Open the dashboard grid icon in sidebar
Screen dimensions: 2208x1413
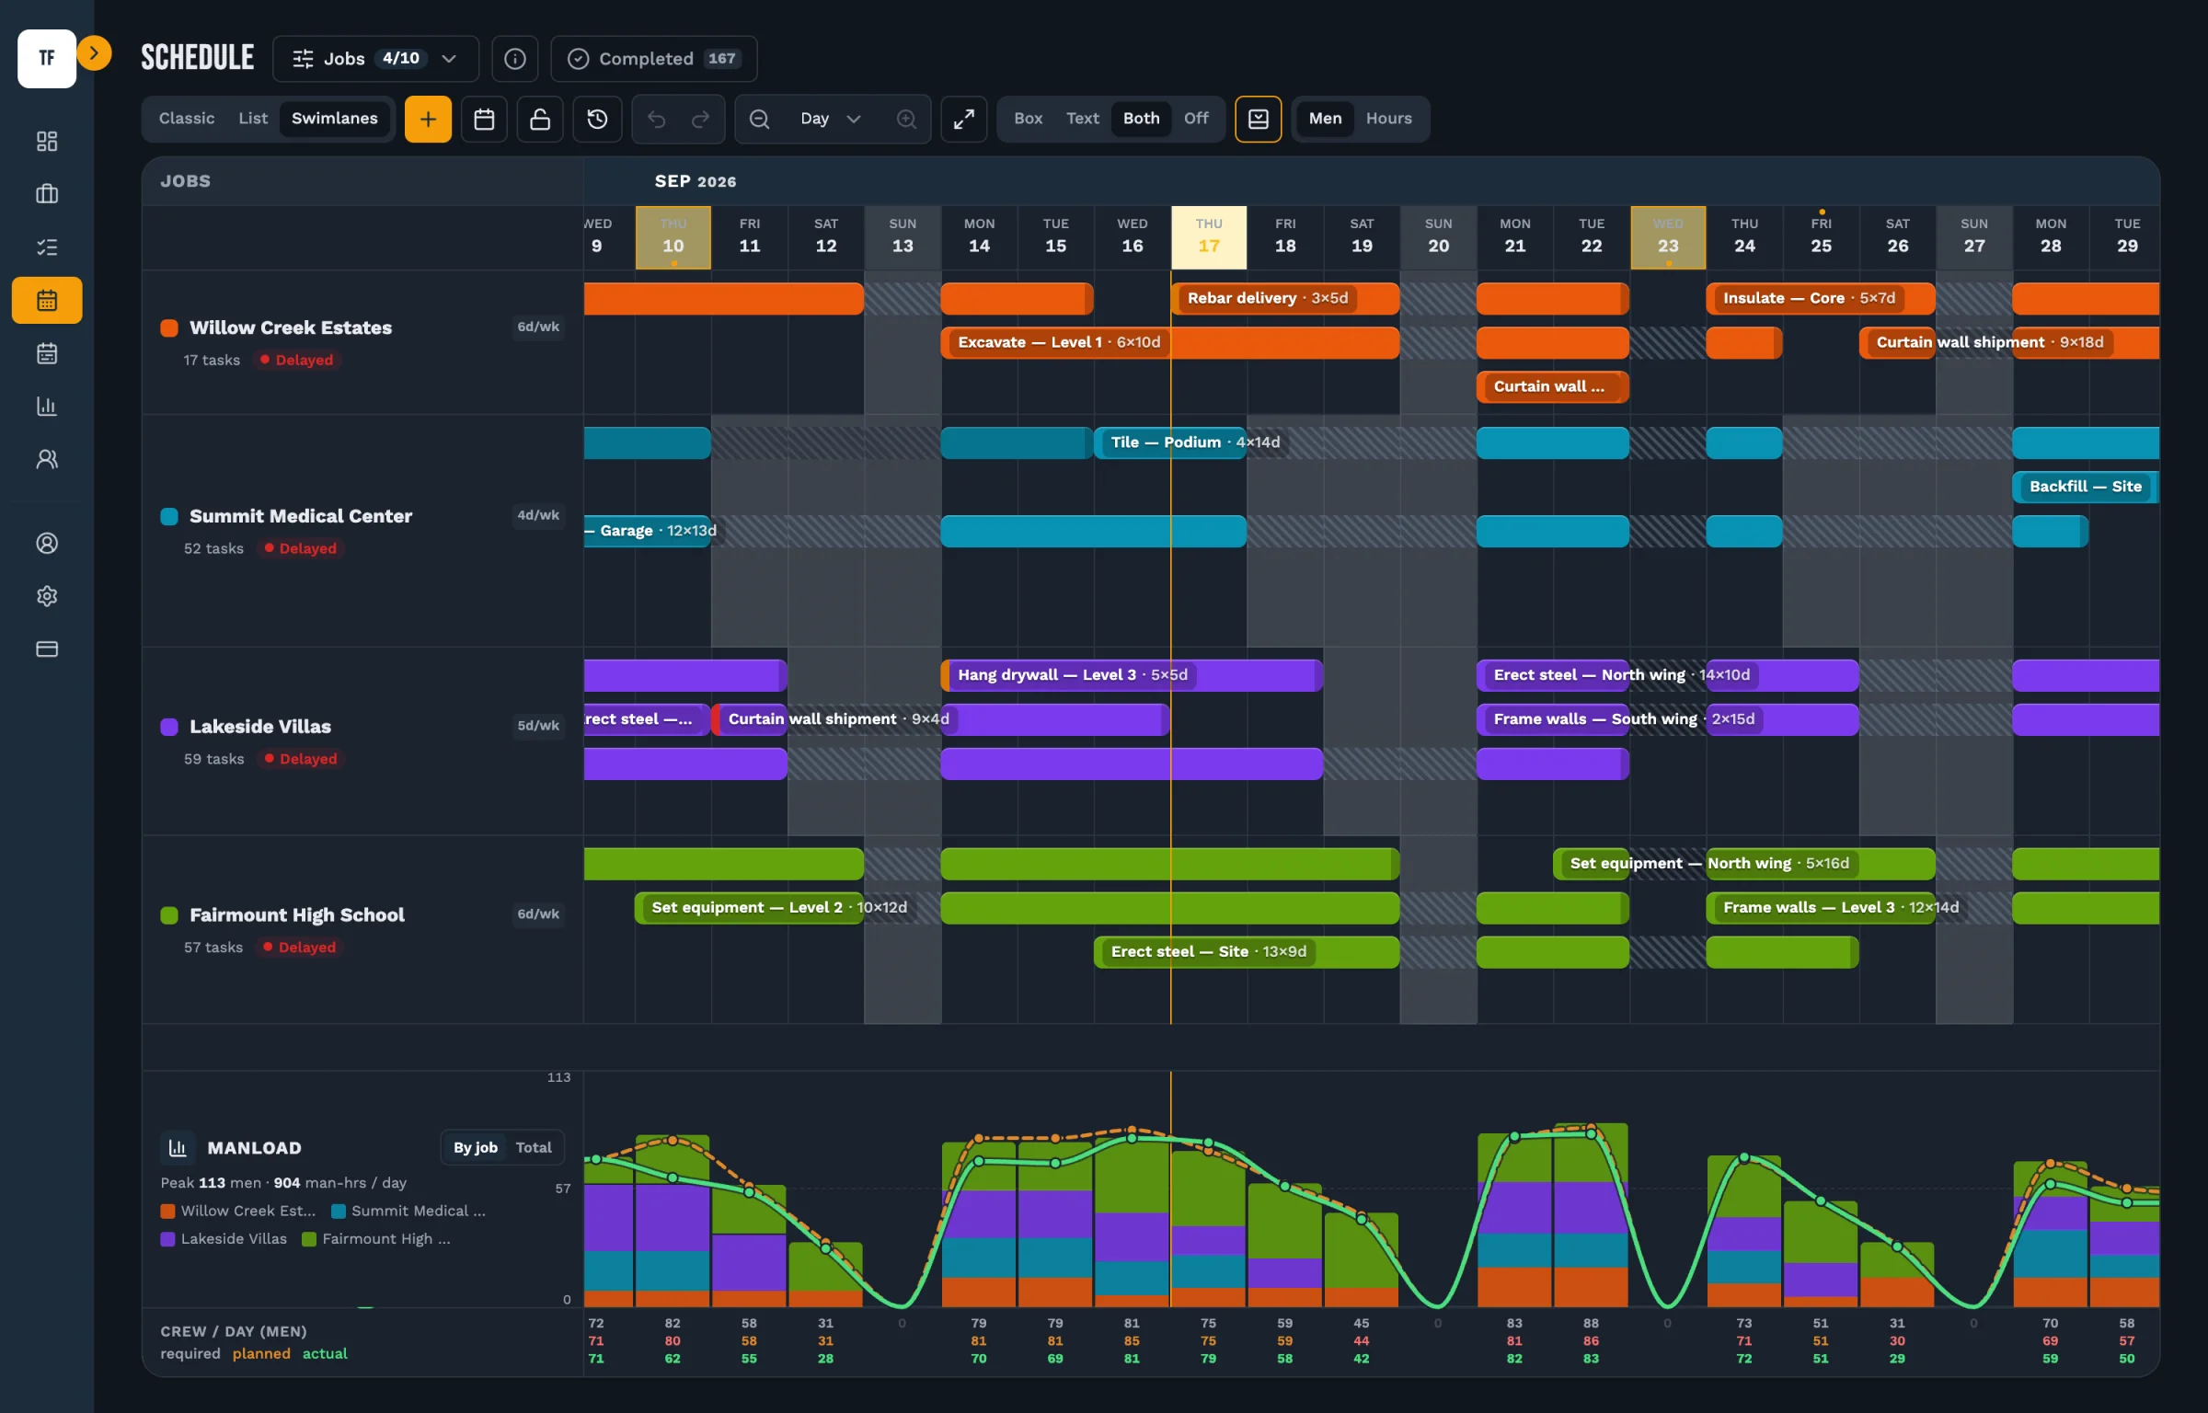pos(47,141)
